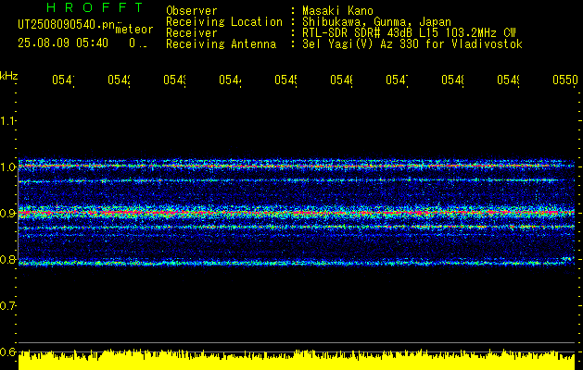
Task: Click the 3el Yagi(V) Az 330 antenna text
Action: (412, 44)
